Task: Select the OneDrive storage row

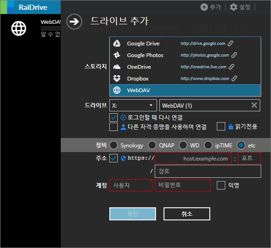Action: (x=185, y=67)
